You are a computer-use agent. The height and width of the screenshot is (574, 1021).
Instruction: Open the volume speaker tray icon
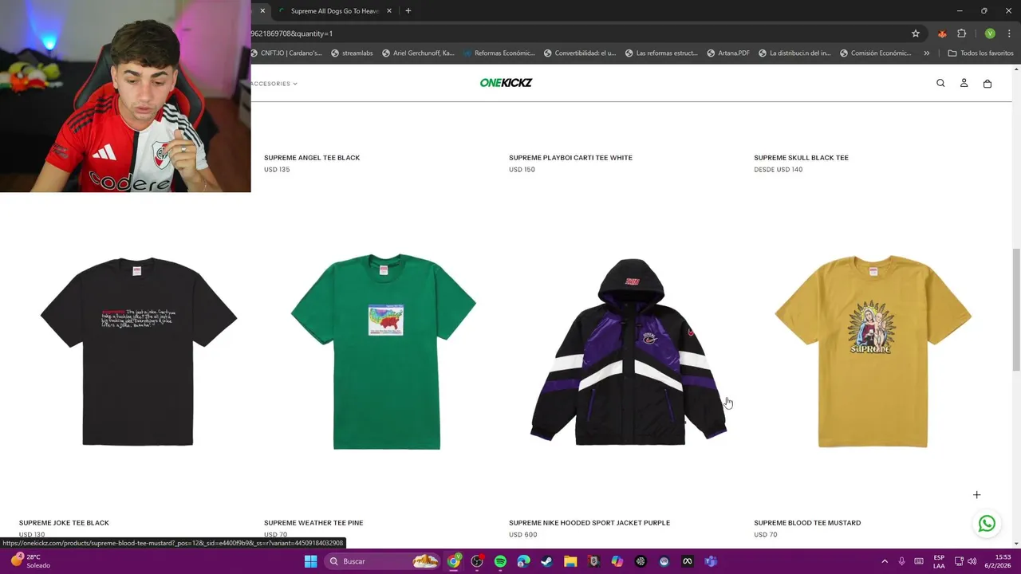[x=972, y=561]
